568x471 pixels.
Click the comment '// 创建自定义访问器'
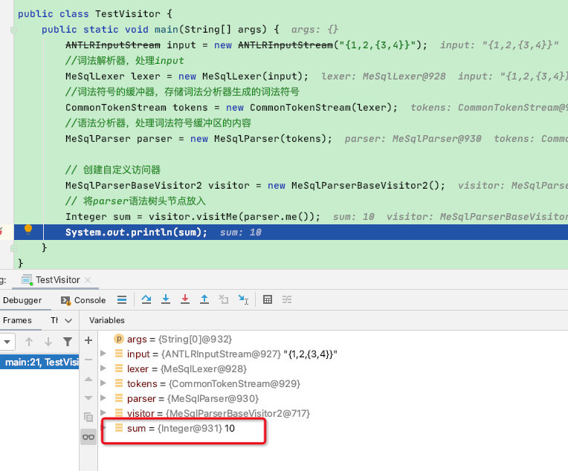click(x=113, y=170)
